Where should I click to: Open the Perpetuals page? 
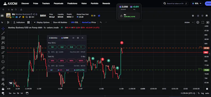(x=59, y=3)
